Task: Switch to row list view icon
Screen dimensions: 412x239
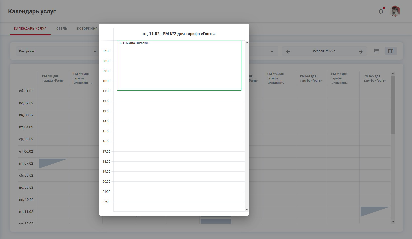Action: coord(376,51)
